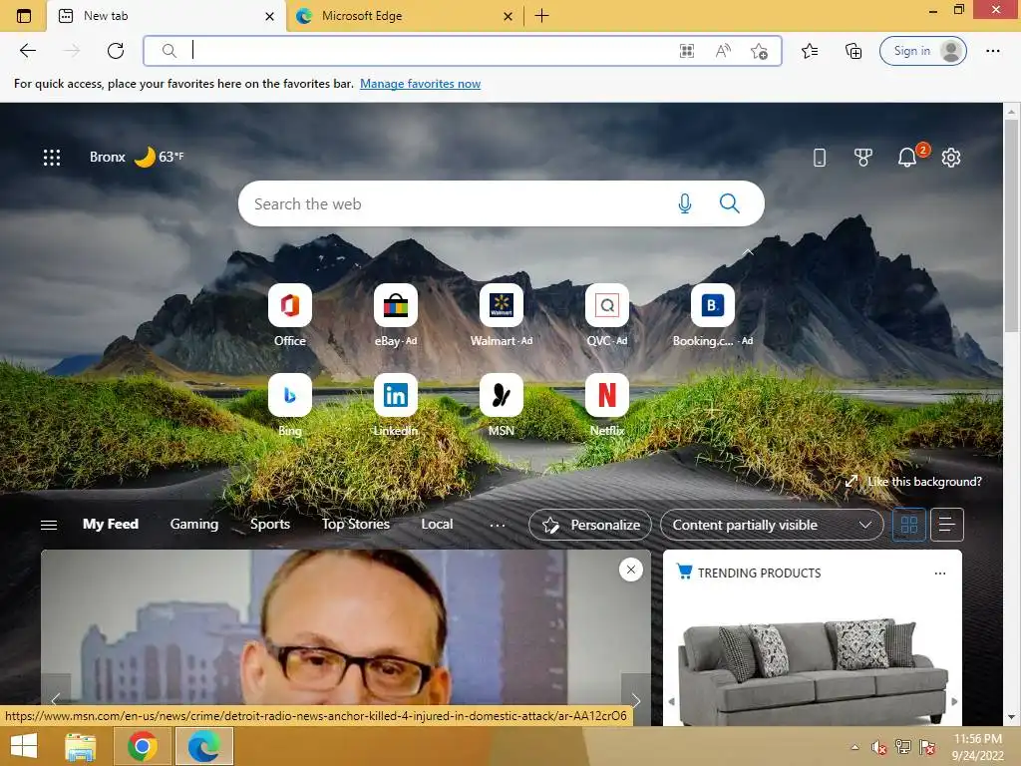Open the apps QR/grid icon in address bar
The image size is (1021, 766).
pyautogui.click(x=686, y=51)
